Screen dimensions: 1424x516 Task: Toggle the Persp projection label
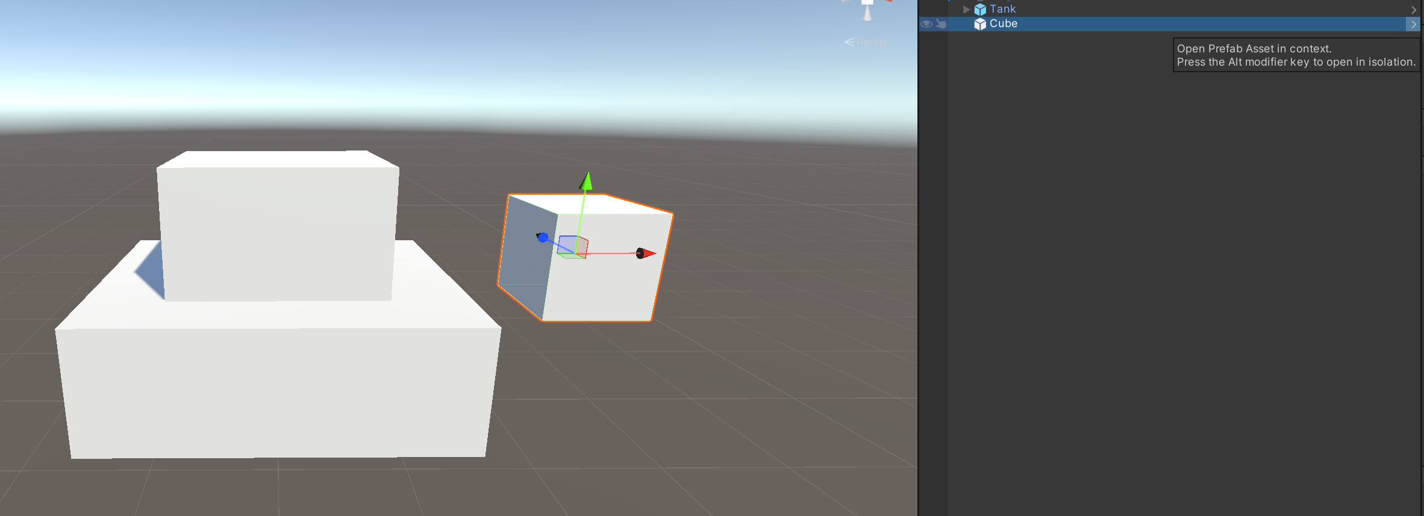click(x=871, y=42)
